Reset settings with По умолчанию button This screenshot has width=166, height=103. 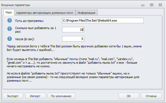click(61, 96)
